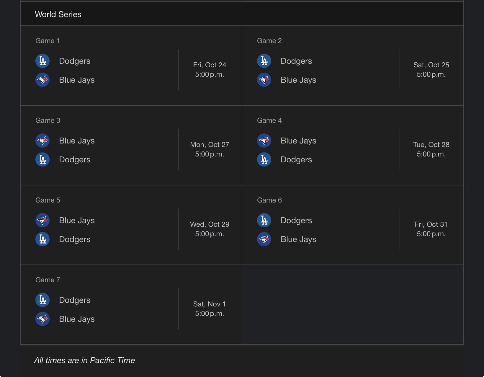Open Blue Jays team name in Game 4
The image size is (484, 377).
pos(298,141)
